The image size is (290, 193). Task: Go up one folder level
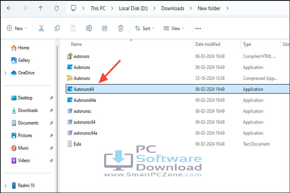coord(41,8)
